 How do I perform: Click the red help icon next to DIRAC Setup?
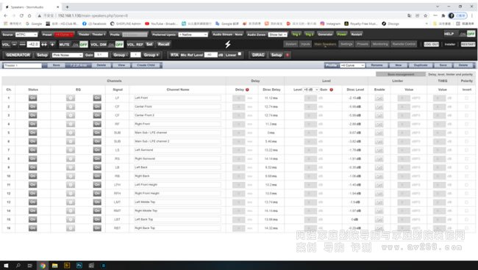pos(287,55)
